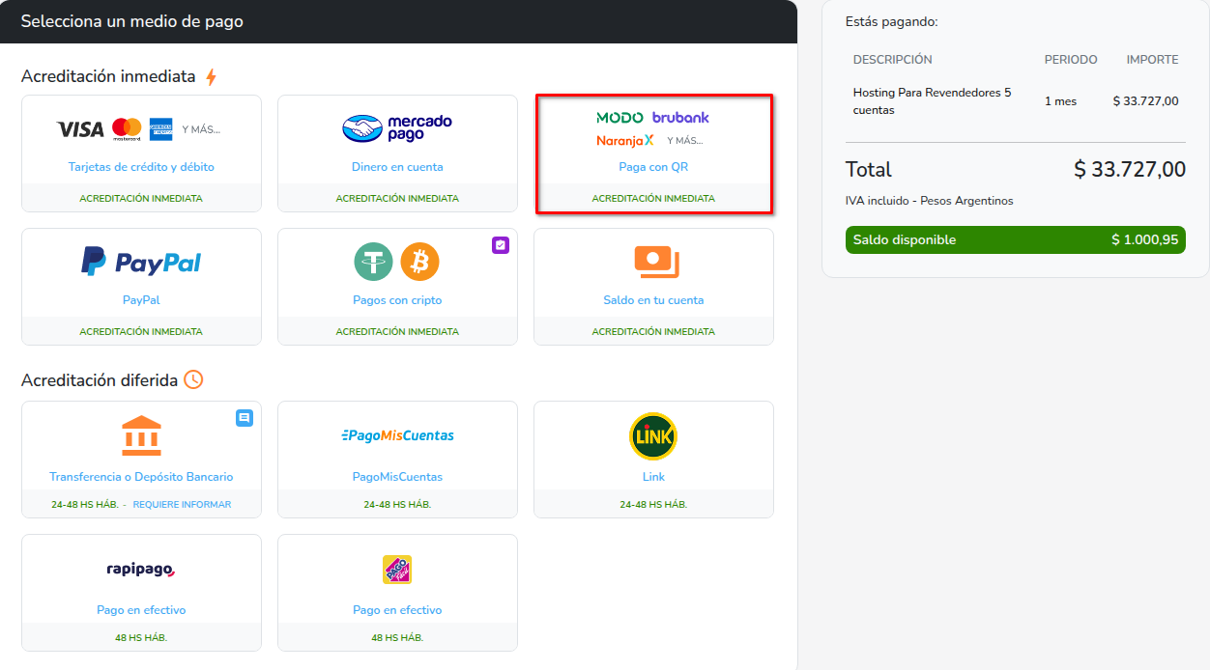Click the Brubank logo
The height and width of the screenshot is (670, 1210).
tap(680, 117)
